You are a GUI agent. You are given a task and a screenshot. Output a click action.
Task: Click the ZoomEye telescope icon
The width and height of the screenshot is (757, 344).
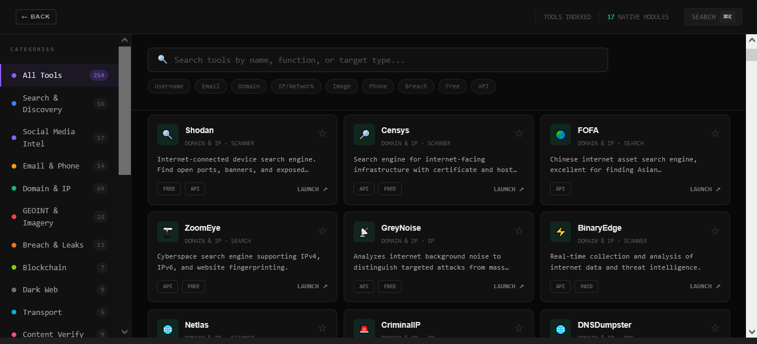point(167,232)
